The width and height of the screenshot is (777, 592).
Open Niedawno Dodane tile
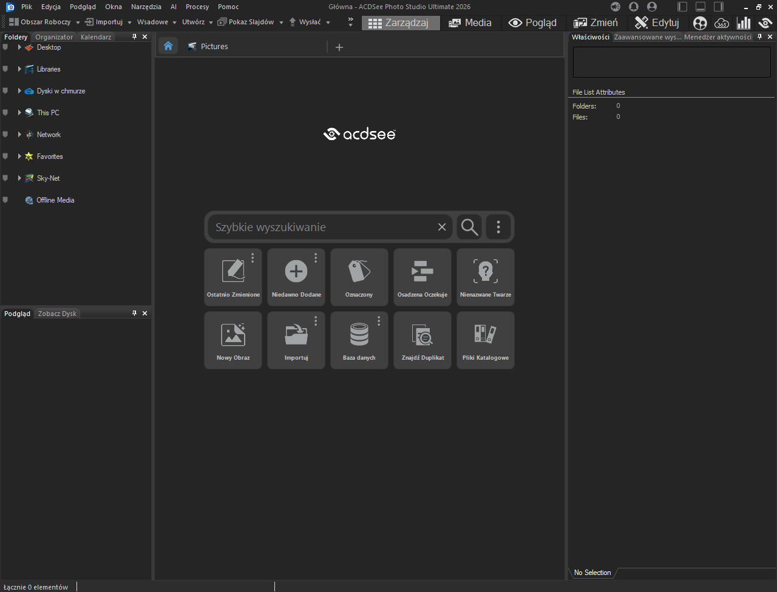click(296, 277)
